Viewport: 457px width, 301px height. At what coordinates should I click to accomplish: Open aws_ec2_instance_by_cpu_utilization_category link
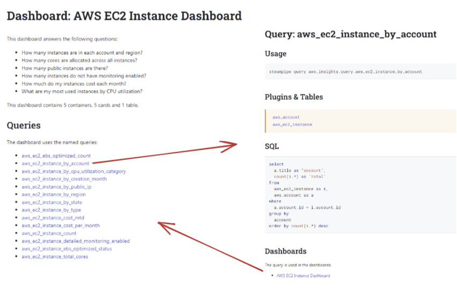74,171
